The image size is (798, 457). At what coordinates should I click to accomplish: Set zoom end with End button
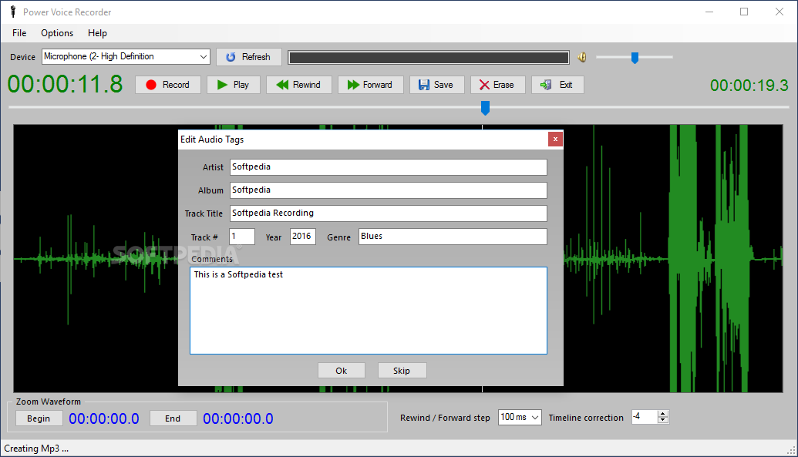tap(173, 418)
